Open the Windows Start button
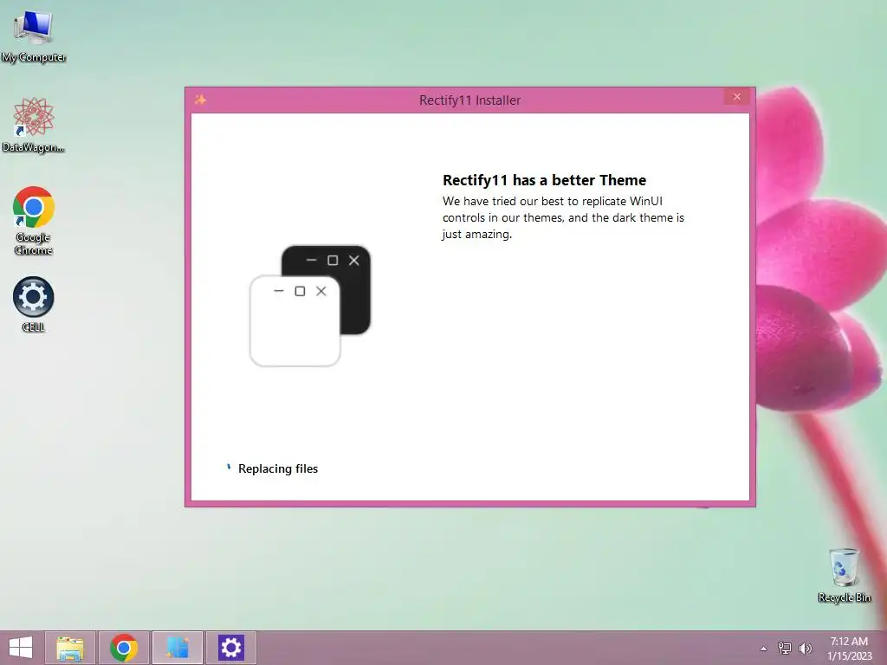 coord(21,648)
